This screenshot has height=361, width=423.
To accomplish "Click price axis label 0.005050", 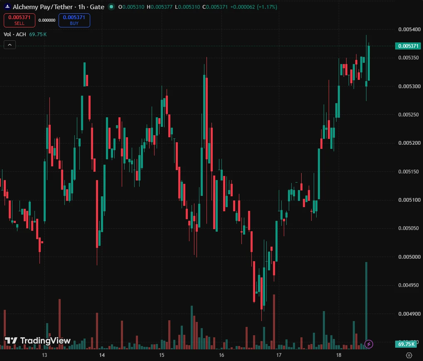I will (409, 228).
